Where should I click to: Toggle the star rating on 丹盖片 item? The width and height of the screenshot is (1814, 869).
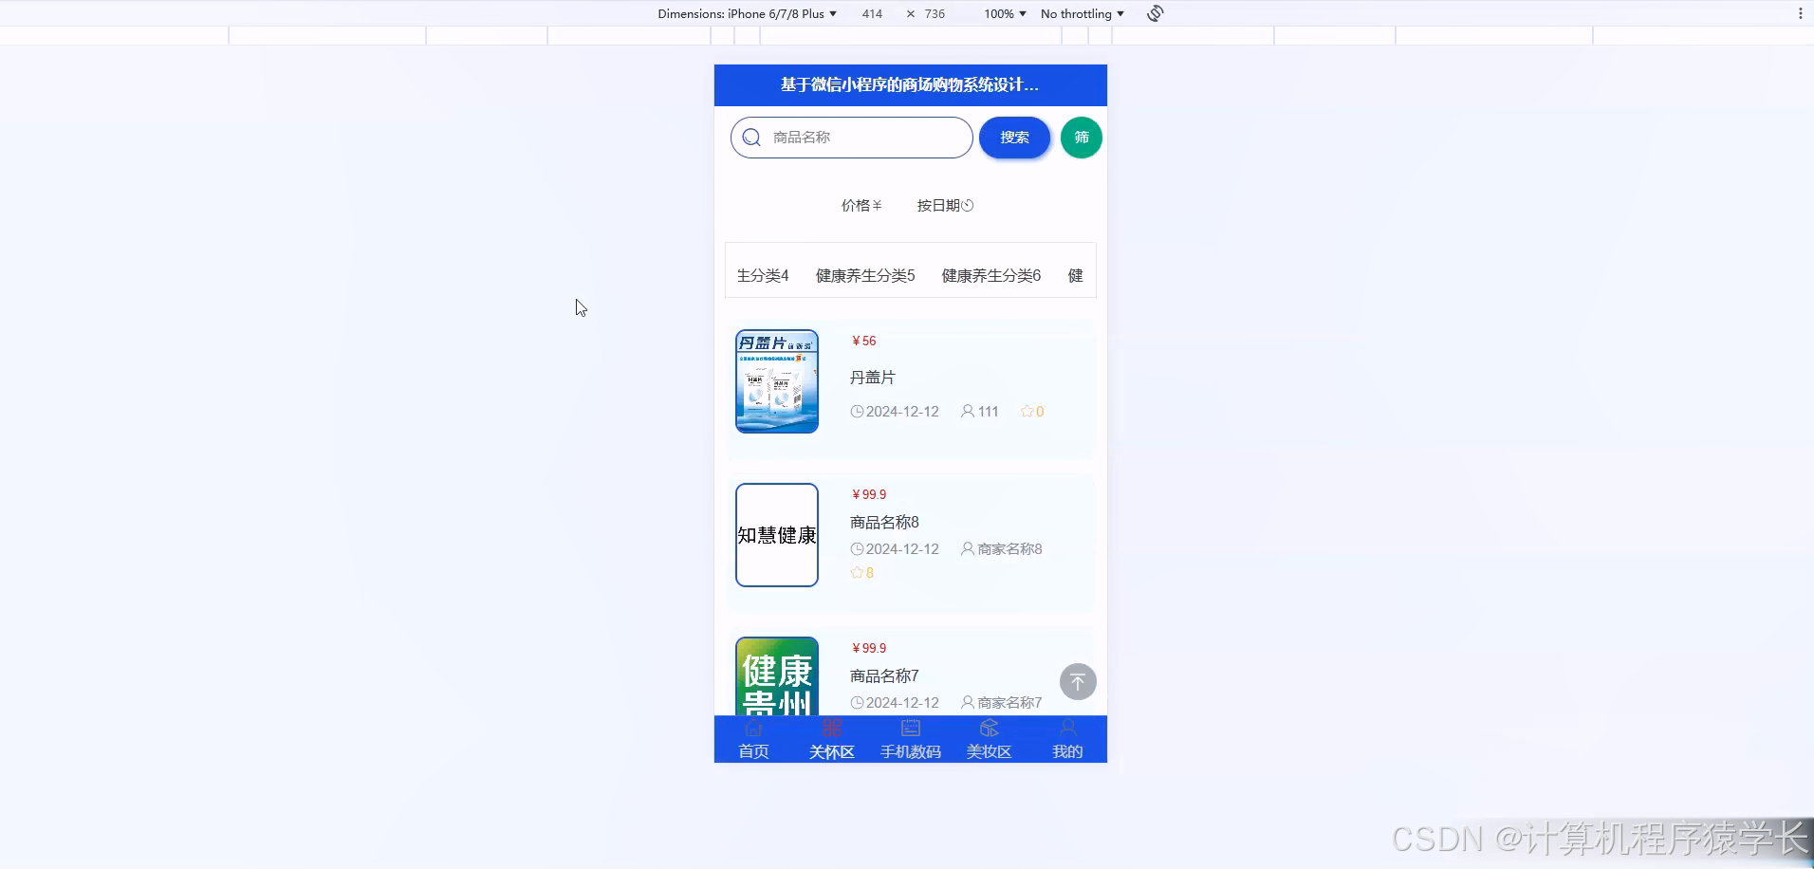point(1026,411)
